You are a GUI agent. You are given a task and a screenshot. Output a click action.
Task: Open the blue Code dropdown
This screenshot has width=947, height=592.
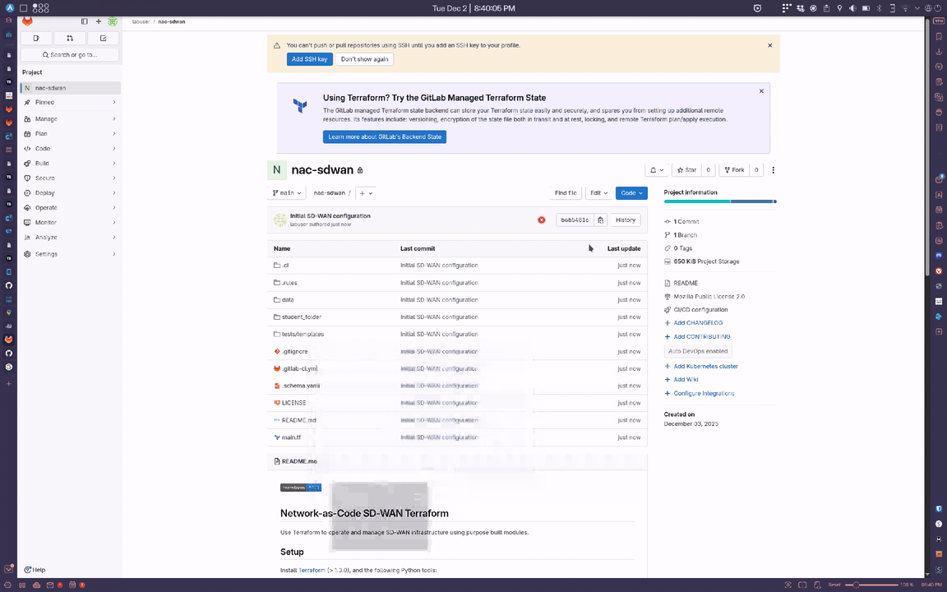pyautogui.click(x=631, y=192)
